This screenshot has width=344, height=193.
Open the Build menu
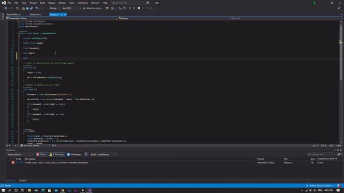click(x=42, y=3)
